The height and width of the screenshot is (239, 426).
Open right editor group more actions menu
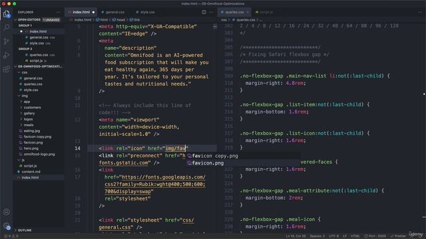pos(420,12)
